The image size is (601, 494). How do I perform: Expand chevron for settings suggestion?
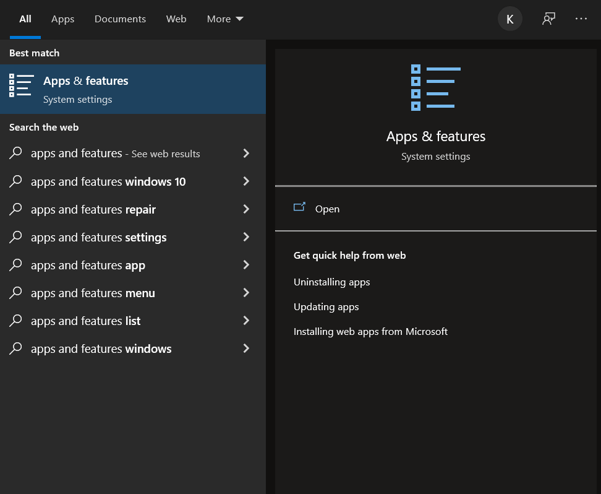click(247, 237)
